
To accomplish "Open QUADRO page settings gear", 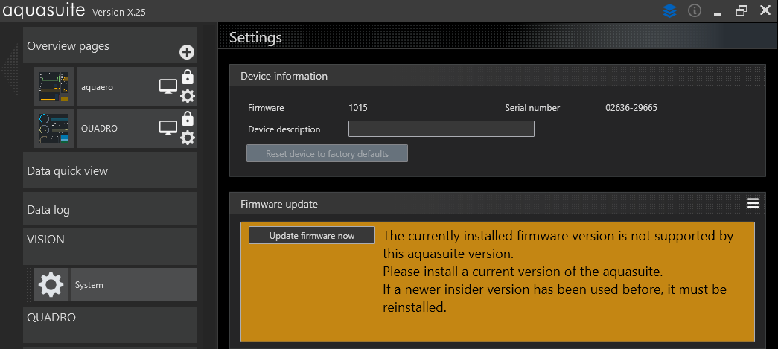I will point(188,138).
